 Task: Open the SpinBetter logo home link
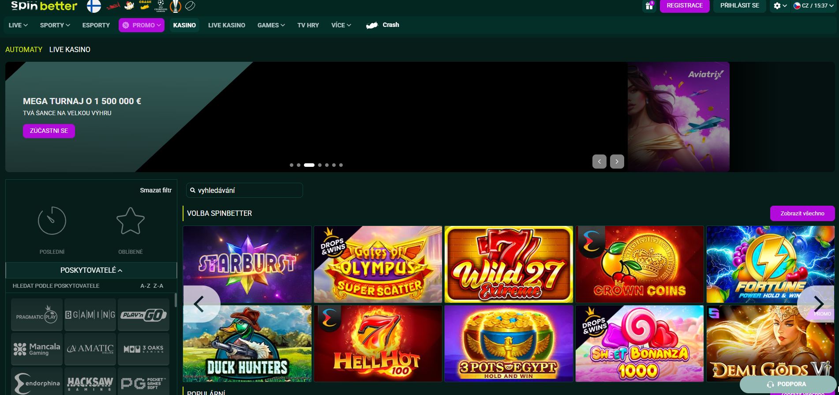[x=44, y=6]
